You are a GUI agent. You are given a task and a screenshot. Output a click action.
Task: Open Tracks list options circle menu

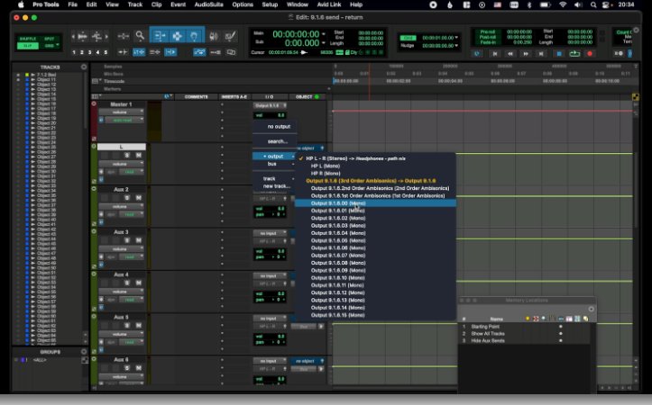tap(84, 67)
